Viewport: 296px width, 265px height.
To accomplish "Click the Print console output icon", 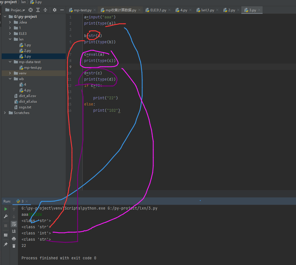I will tap(14, 239).
